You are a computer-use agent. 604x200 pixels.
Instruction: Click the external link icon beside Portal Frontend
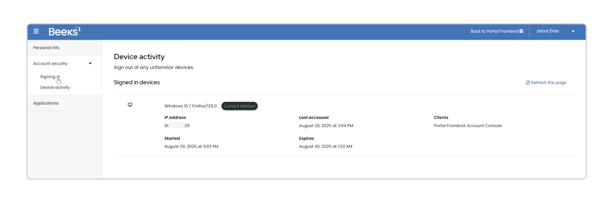pyautogui.click(x=521, y=31)
